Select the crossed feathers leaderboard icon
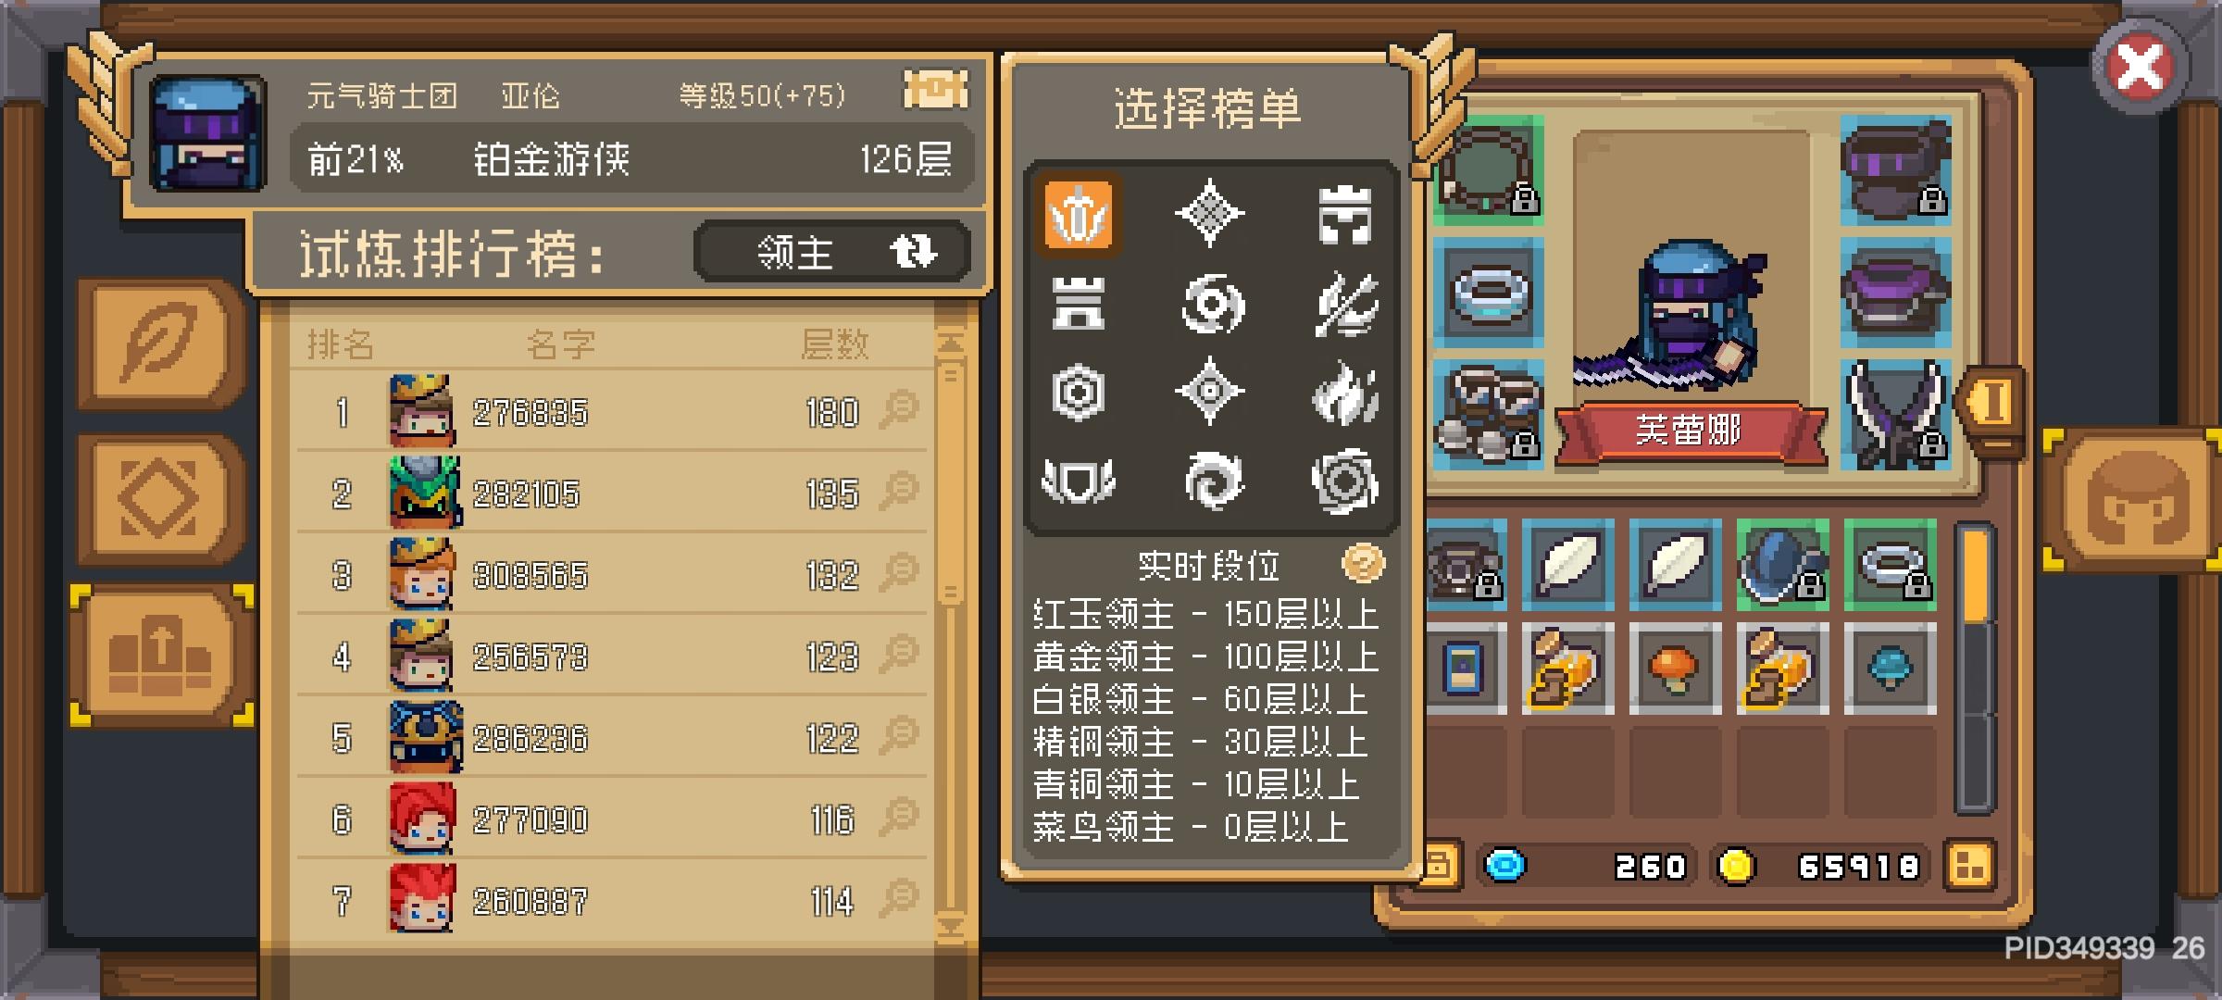 pyautogui.click(x=1347, y=305)
